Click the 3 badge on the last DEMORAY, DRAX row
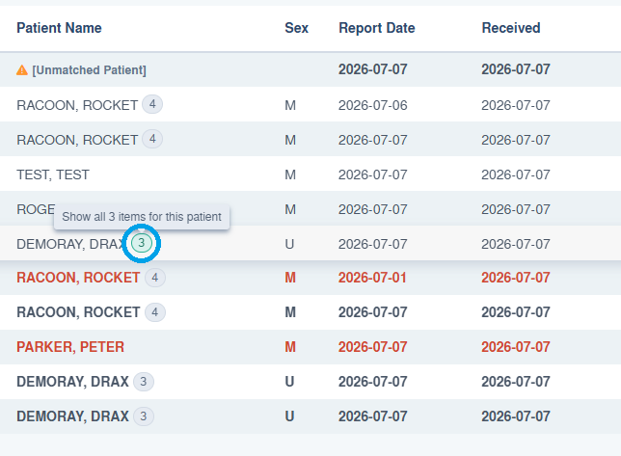Image resolution: width=621 pixels, height=456 pixels. pyautogui.click(x=144, y=416)
